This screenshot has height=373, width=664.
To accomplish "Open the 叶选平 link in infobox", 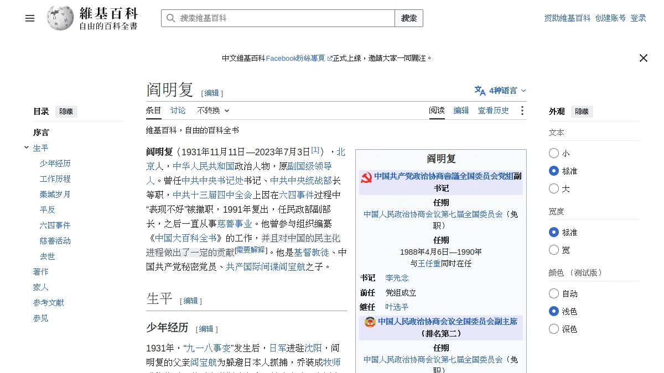I will (397, 307).
